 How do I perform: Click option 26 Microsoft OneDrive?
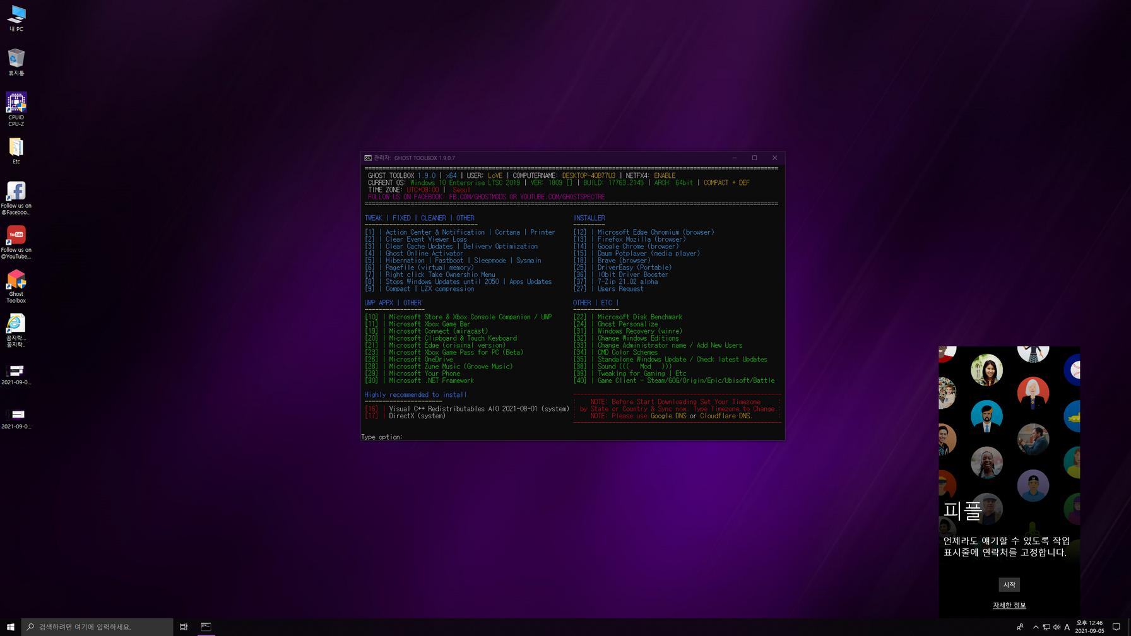coord(409,360)
